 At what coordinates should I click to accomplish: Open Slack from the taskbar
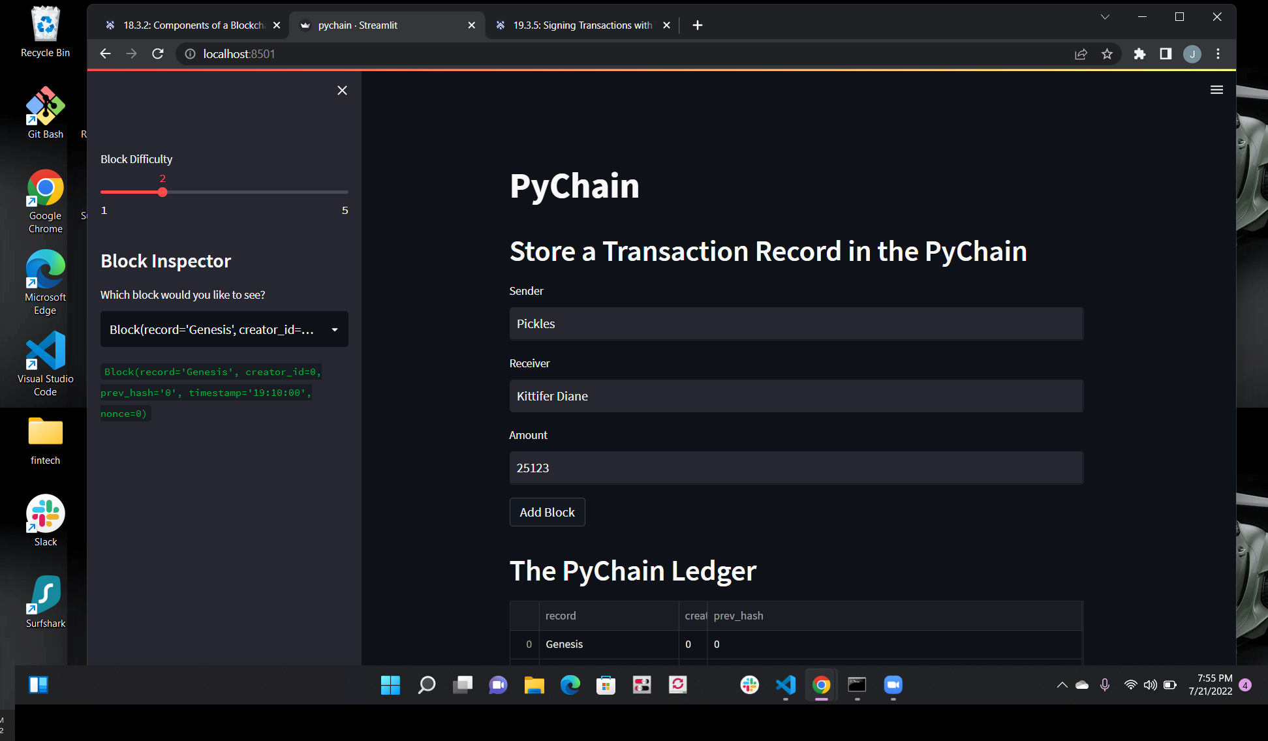[x=749, y=685]
